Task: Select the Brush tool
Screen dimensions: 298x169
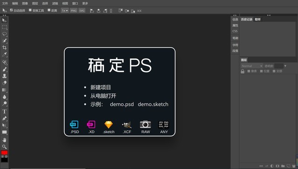Action: [4, 69]
